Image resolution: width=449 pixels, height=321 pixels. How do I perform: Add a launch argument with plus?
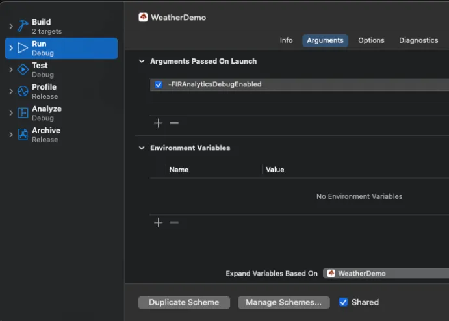click(x=158, y=123)
